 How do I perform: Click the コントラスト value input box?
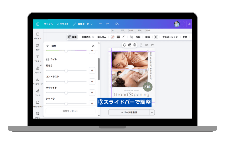coord(92,82)
